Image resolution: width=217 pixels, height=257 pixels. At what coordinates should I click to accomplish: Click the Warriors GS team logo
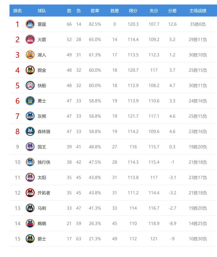30,101
